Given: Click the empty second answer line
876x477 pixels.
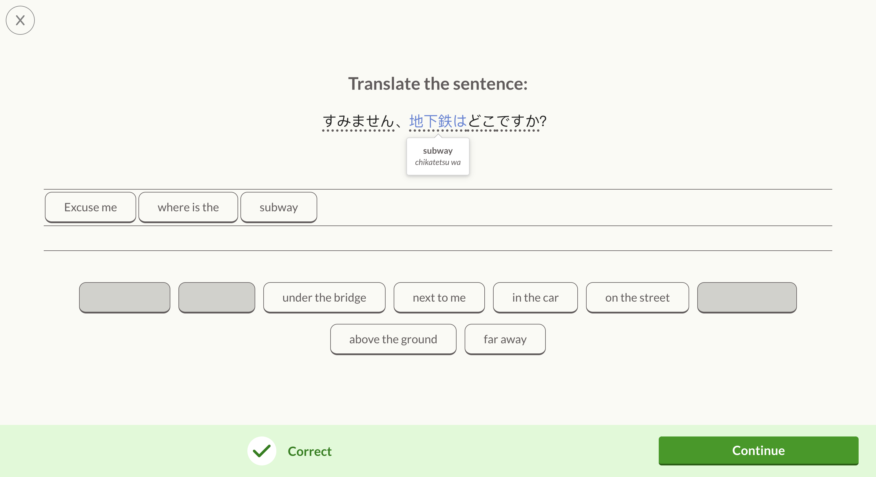Looking at the screenshot, I should coord(438,238).
